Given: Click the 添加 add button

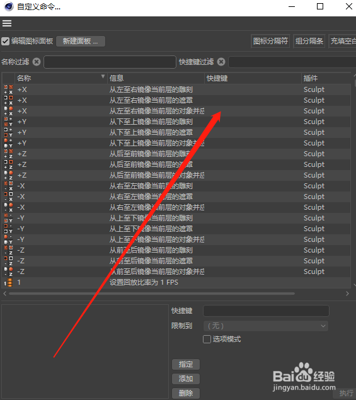Looking at the screenshot, I should click(x=185, y=379).
